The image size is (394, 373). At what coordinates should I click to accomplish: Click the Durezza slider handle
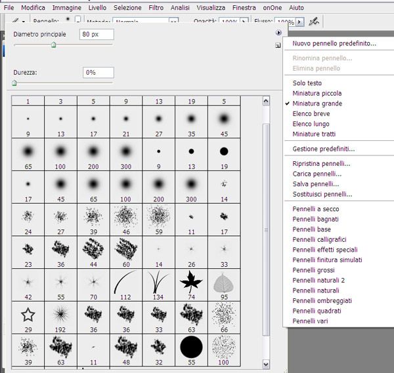(14, 83)
